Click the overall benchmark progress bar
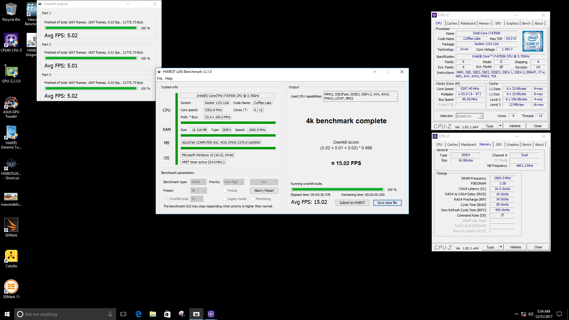569x320 pixels. click(338, 189)
